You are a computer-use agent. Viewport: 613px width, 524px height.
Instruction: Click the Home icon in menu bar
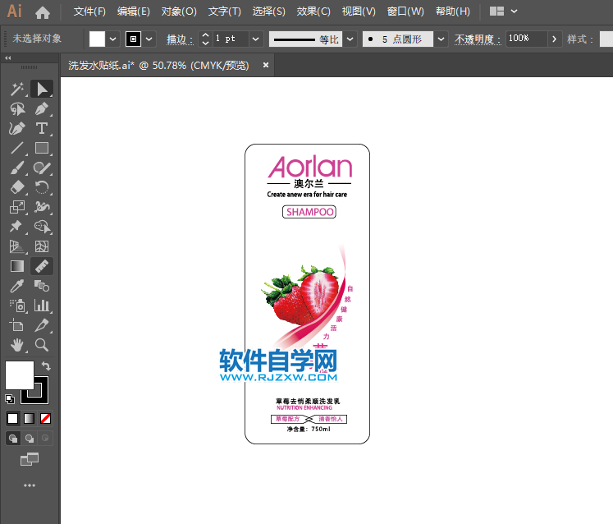click(43, 12)
